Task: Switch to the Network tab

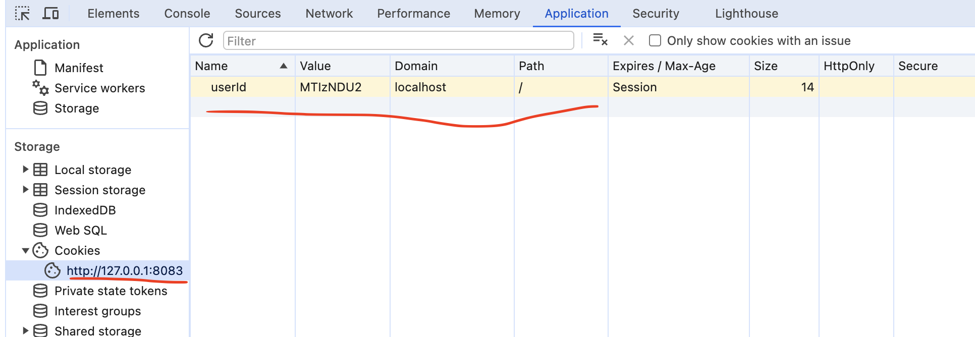Action: (x=329, y=14)
